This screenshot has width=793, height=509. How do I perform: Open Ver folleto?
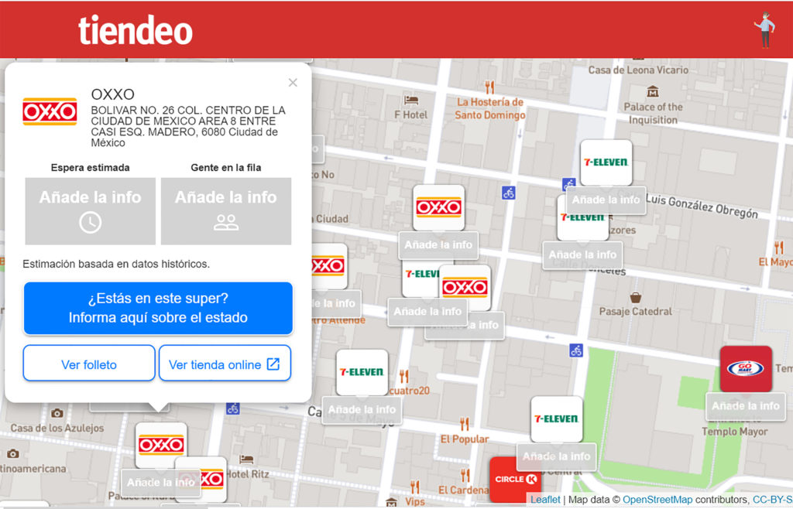(x=89, y=363)
